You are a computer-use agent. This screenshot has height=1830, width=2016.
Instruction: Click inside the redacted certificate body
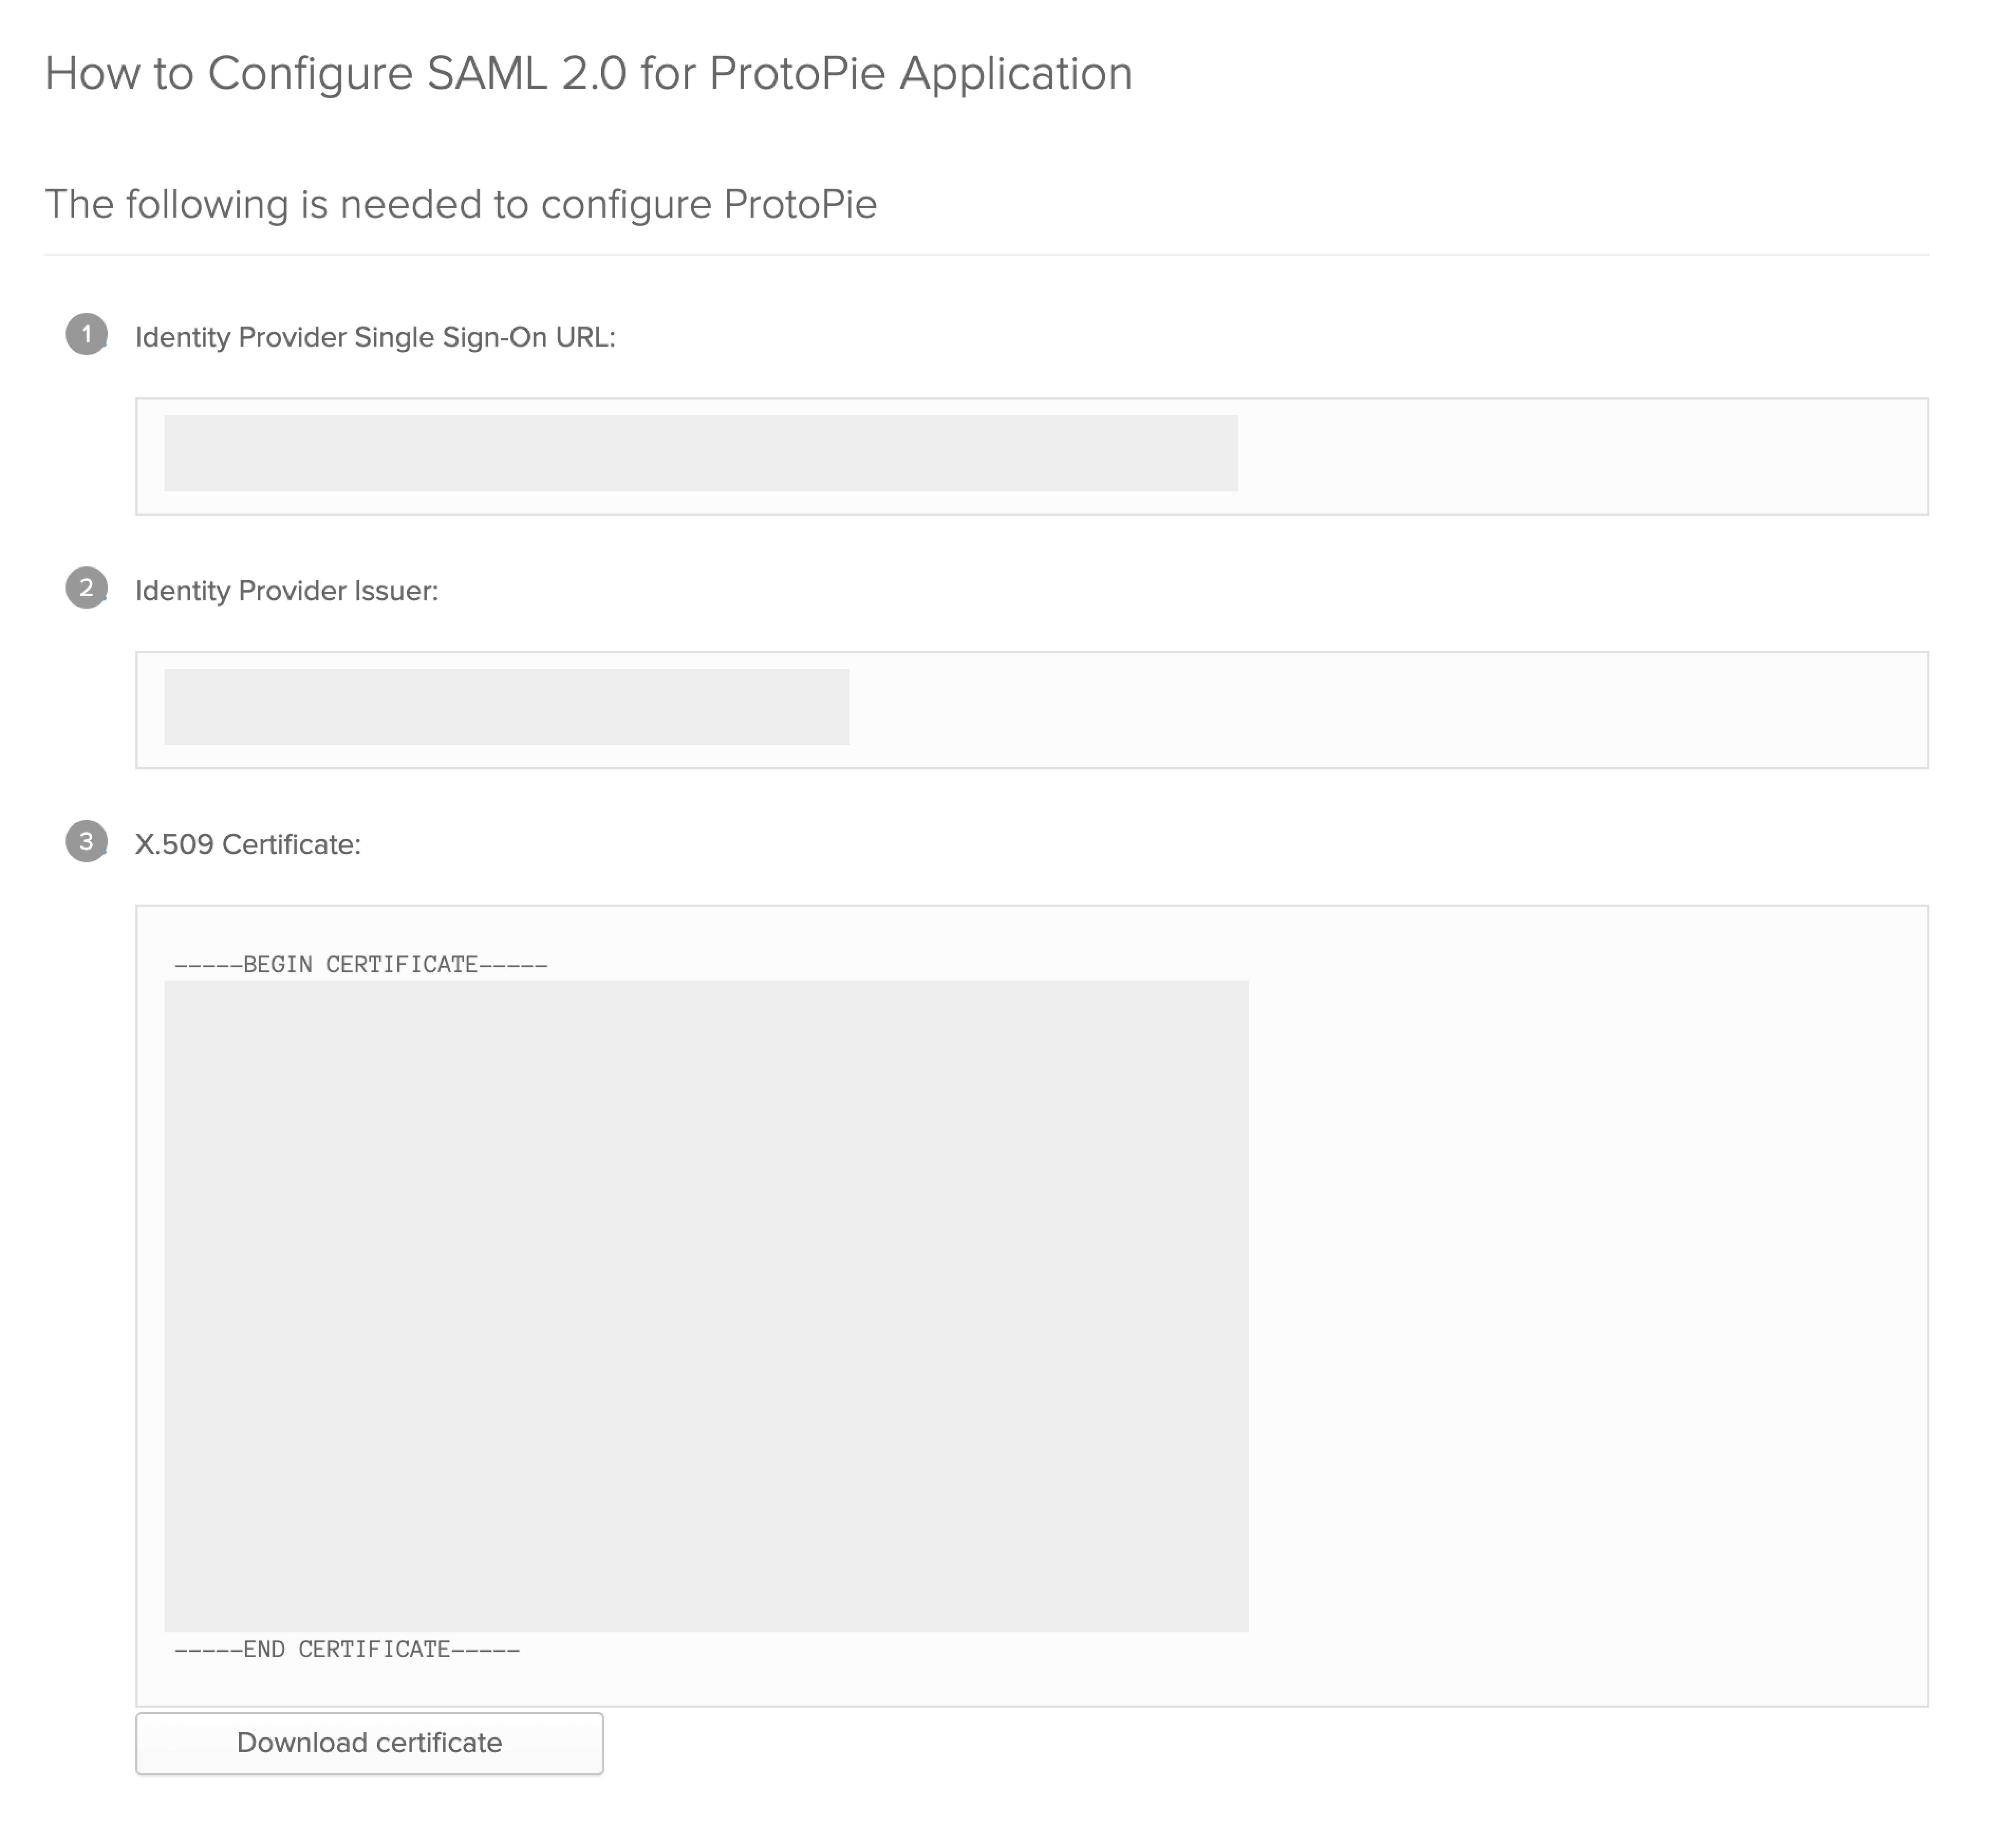(x=706, y=1306)
